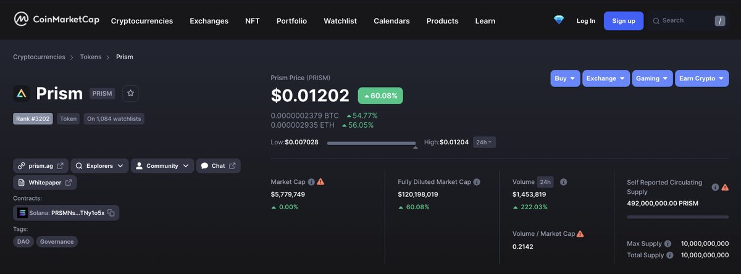The image size is (741, 274).
Task: Click the diamond rewards icon
Action: 559,20
